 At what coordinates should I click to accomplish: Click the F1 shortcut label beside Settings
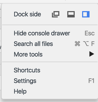point(91,81)
